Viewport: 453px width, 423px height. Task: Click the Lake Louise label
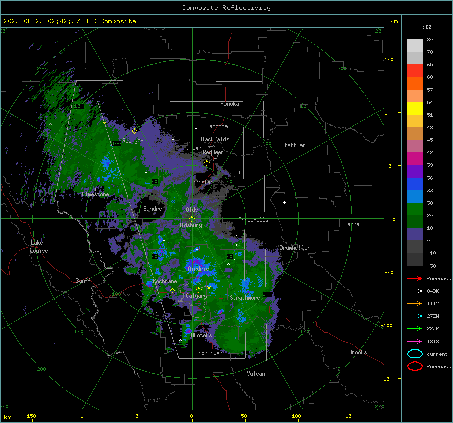pos(39,247)
